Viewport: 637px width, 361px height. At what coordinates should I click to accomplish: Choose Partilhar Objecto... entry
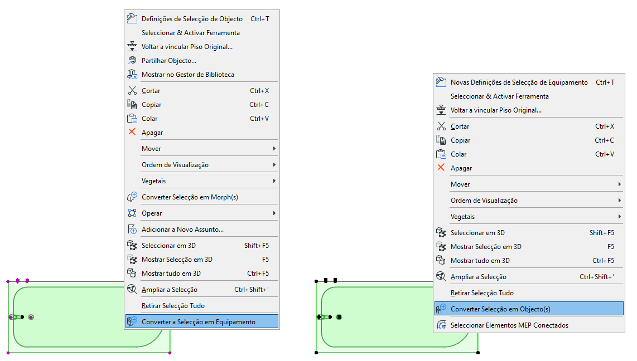(x=202, y=60)
